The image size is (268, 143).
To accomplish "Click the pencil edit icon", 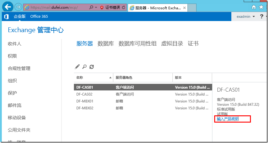I will tap(77, 67).
